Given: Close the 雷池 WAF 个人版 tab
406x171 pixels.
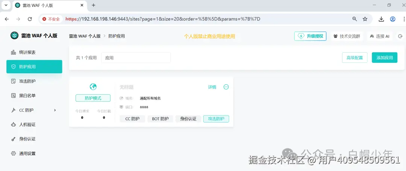Looking at the screenshot, I should point(83,5).
